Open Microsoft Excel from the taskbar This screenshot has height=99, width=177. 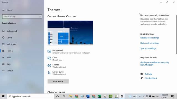tap(99, 96)
